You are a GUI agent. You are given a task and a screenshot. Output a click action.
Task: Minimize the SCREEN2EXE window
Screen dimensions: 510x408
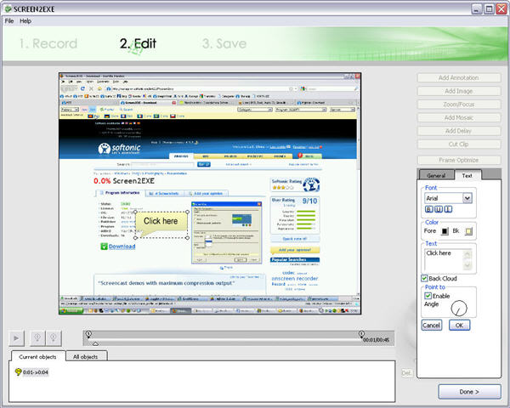[477, 8]
